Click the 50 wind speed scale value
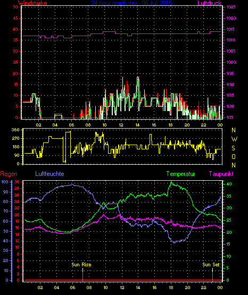The height and width of the screenshot is (295, 248). tap(15, 7)
